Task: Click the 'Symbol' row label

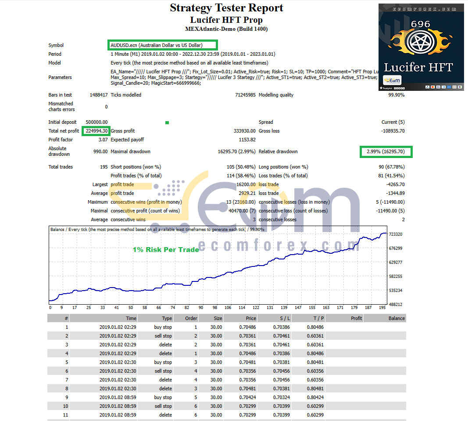Action: 56,45
